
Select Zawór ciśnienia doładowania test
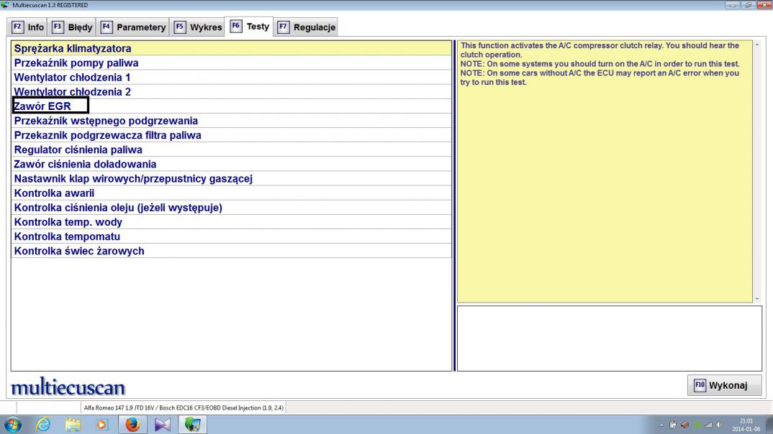pyautogui.click(x=231, y=164)
